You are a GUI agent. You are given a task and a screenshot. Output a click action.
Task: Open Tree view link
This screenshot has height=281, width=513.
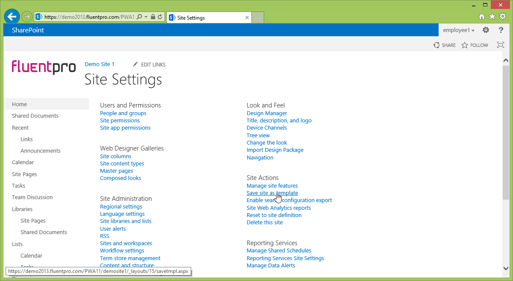tap(258, 135)
